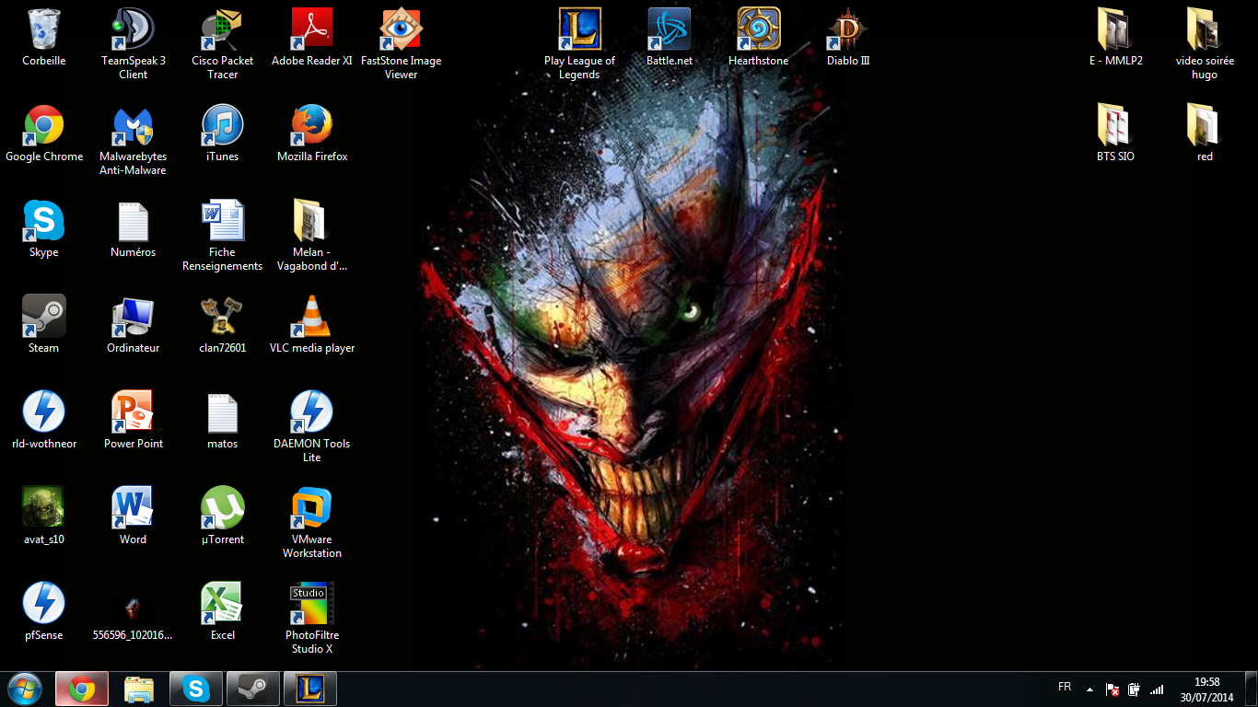Click the Battle.net desktop icon
This screenshot has height=707, width=1258.
point(669,29)
